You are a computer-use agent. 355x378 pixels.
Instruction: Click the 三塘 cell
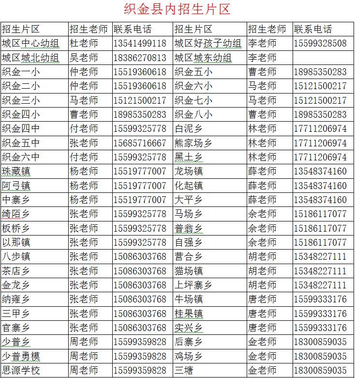(x=210, y=370)
